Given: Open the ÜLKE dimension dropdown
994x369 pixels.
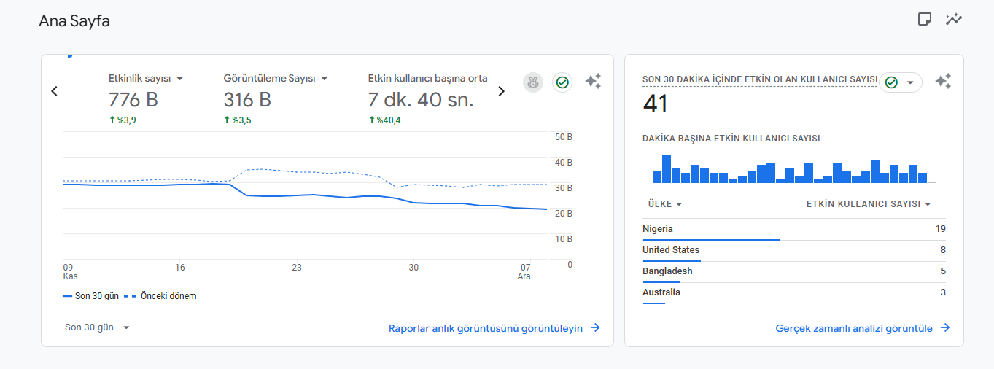Looking at the screenshot, I should coord(664,204).
